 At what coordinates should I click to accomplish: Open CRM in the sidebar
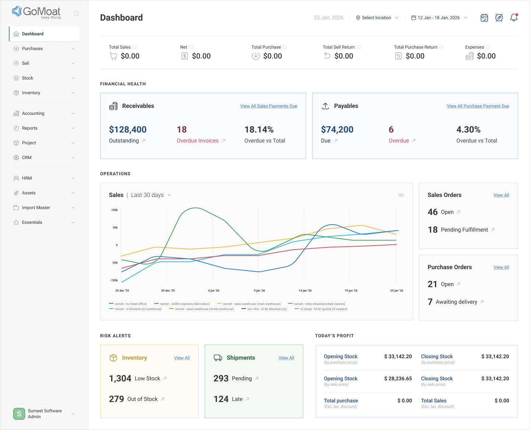pyautogui.click(x=44, y=158)
